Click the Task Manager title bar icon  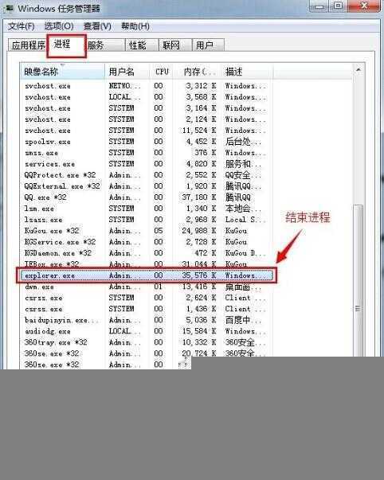pos(9,8)
